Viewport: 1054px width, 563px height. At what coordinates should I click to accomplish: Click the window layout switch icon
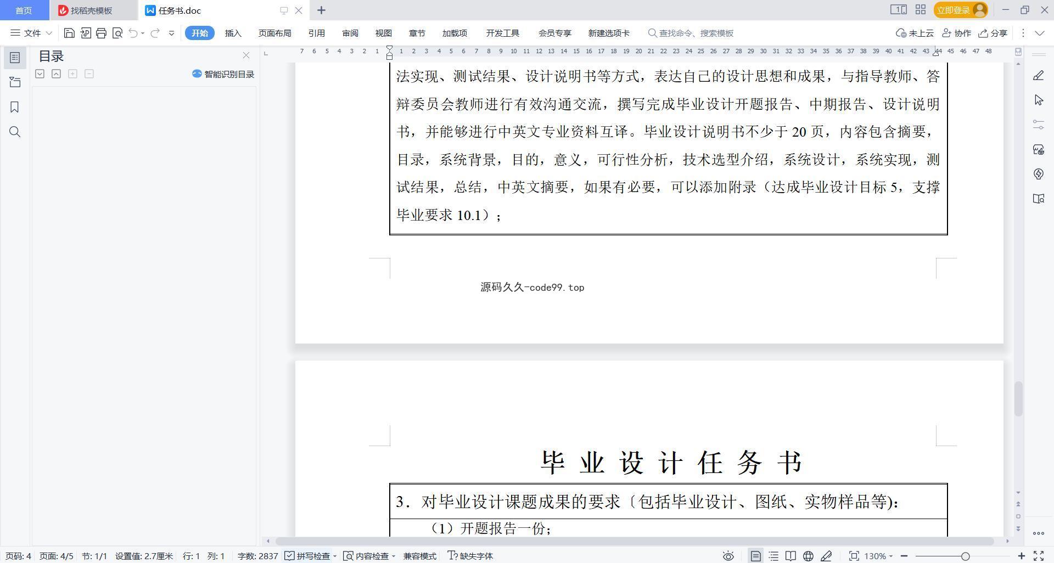point(898,10)
